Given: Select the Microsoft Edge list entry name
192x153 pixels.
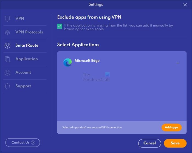Looking at the screenshot, I should click(87, 61).
